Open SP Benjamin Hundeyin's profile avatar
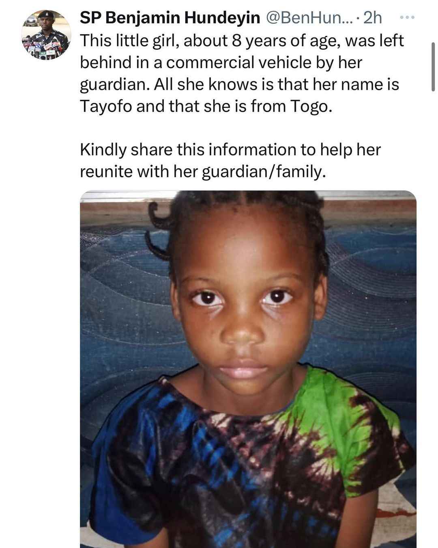 coord(46,35)
